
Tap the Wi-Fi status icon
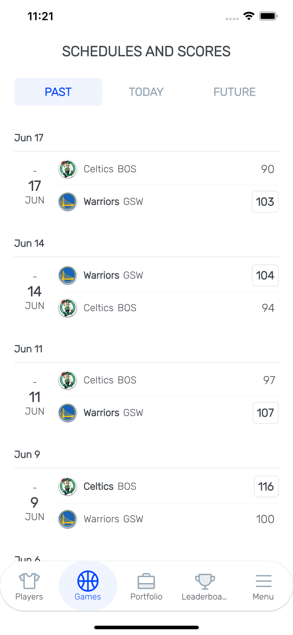click(249, 17)
